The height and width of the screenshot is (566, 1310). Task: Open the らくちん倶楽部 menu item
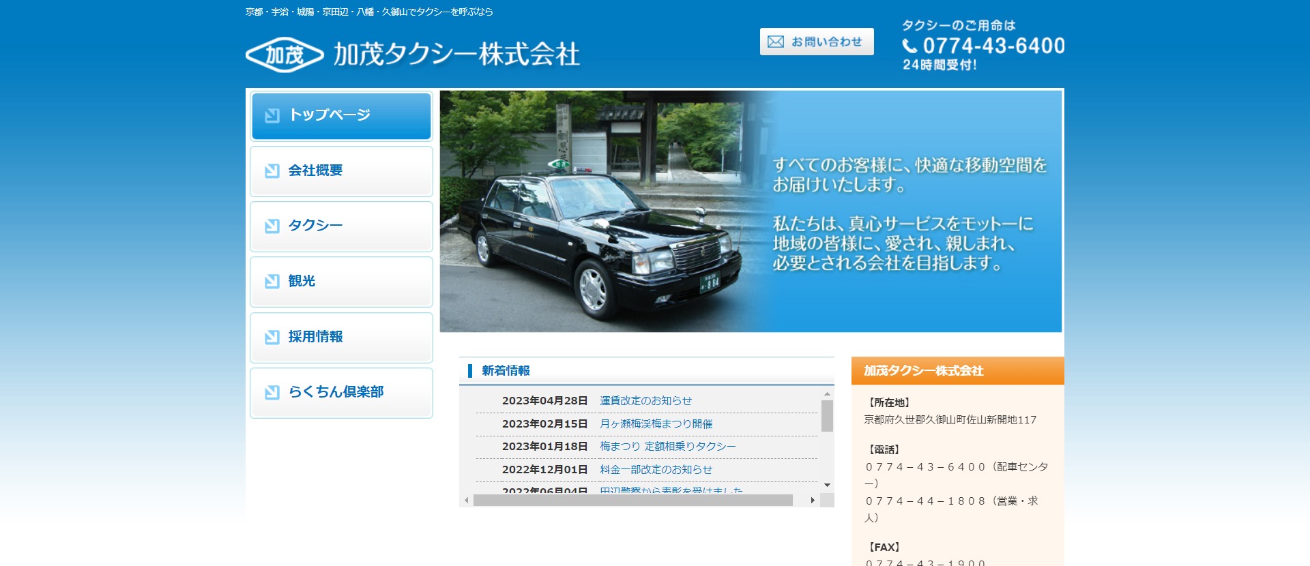[341, 393]
